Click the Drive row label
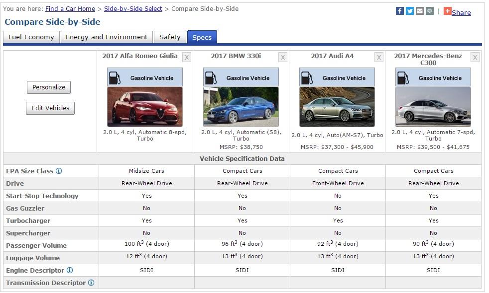 click(x=15, y=184)
